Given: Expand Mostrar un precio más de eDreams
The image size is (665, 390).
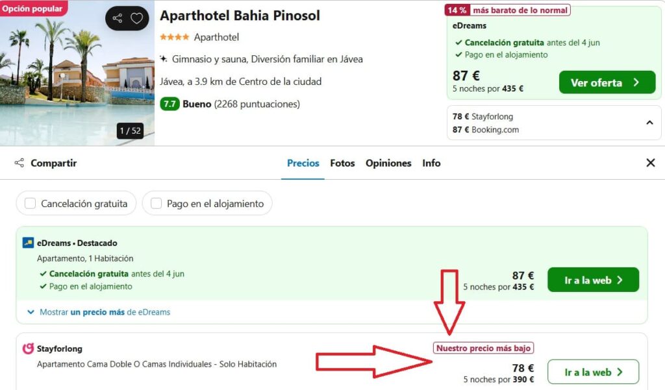Looking at the screenshot, I should coord(99,312).
